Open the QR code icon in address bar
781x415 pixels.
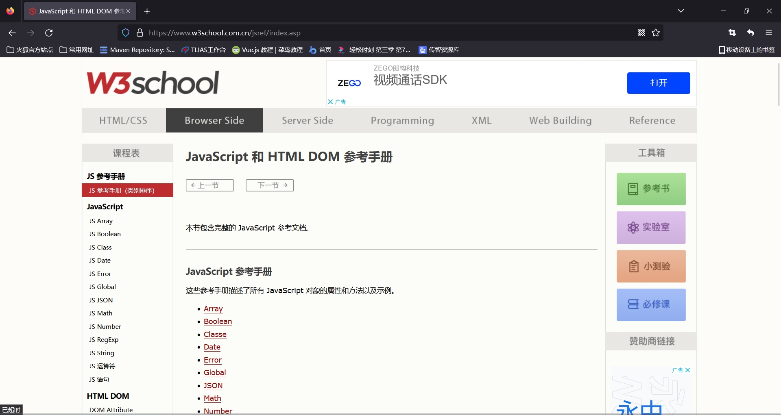click(x=641, y=33)
